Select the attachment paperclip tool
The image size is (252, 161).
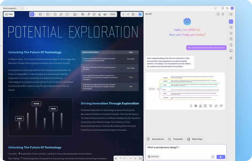(88, 14)
